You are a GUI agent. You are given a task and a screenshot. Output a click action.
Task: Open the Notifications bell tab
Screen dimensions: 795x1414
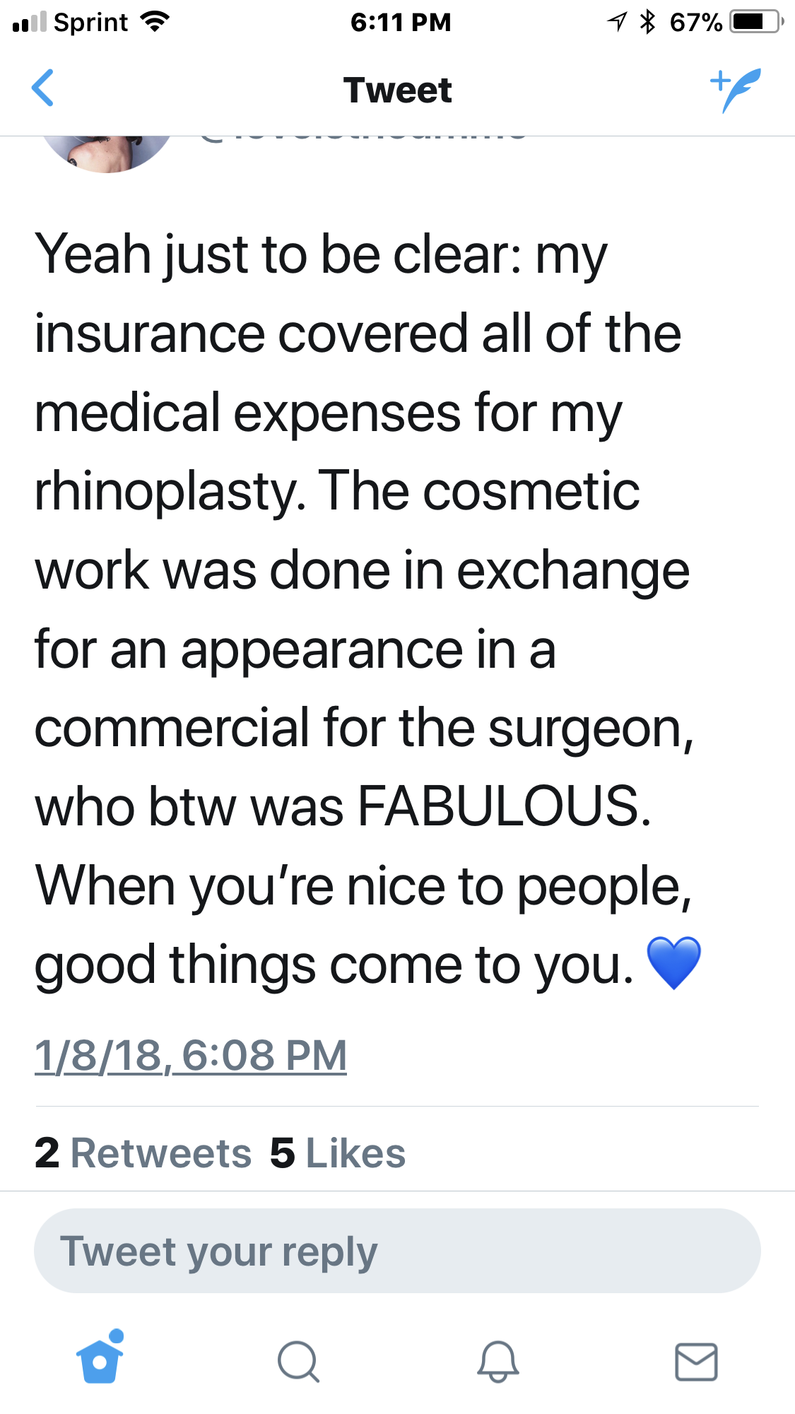coord(498,1361)
